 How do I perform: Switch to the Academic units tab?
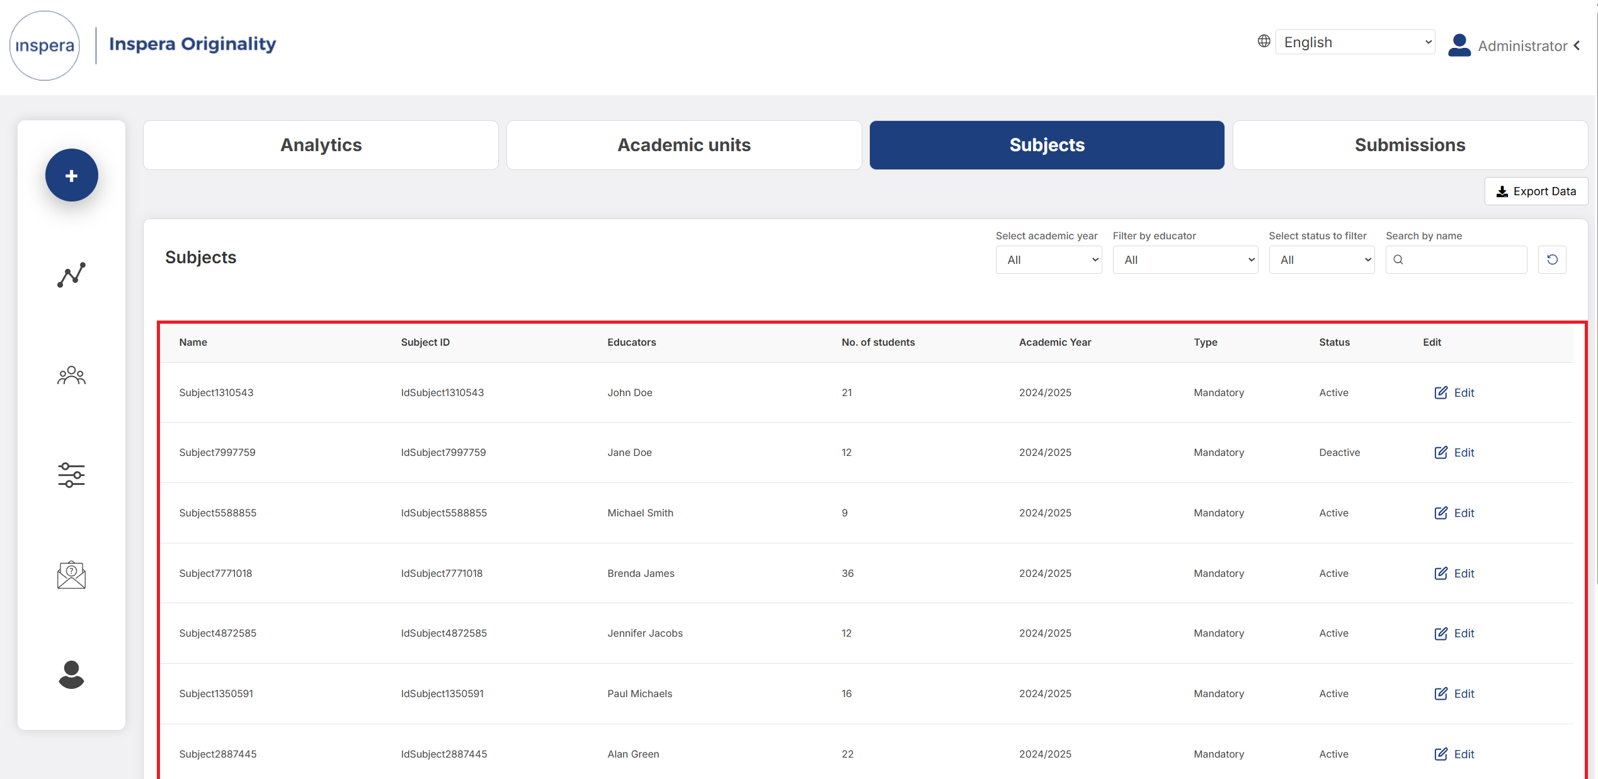pos(684,145)
